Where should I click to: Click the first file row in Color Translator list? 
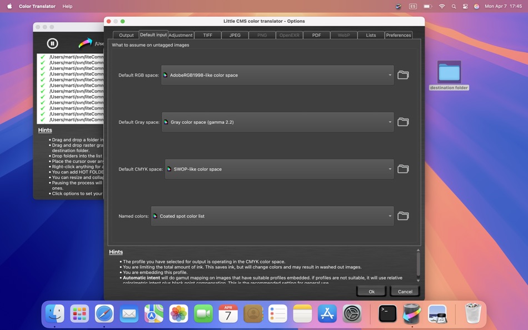pos(71,57)
